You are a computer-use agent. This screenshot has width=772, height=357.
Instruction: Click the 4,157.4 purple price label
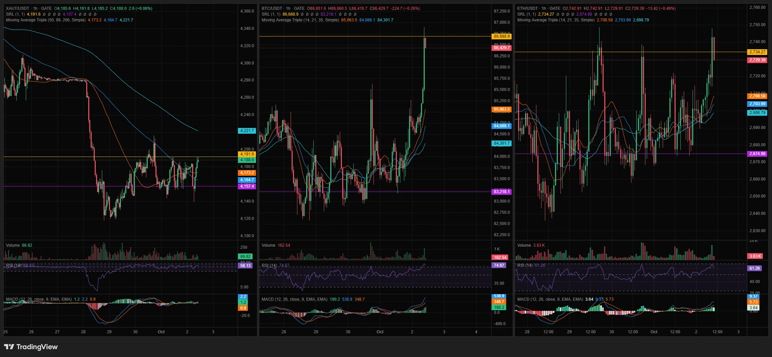point(247,186)
